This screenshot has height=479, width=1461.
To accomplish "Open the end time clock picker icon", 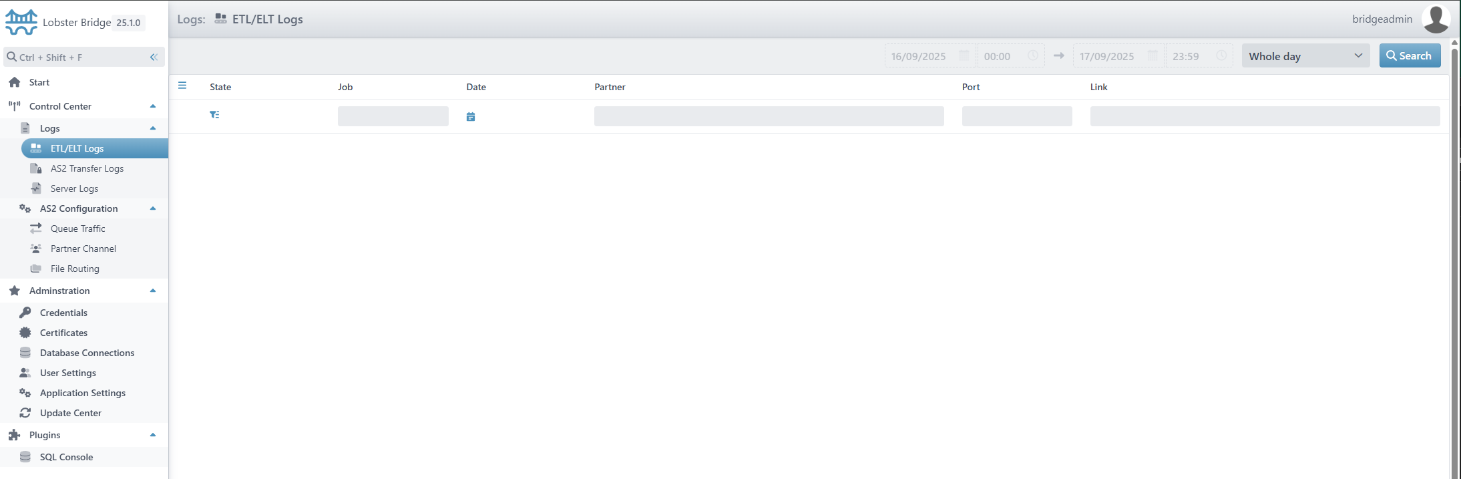I will 1221,56.
